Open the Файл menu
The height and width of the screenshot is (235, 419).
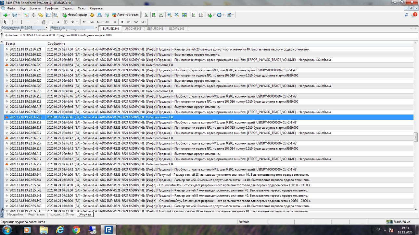pos(11,8)
